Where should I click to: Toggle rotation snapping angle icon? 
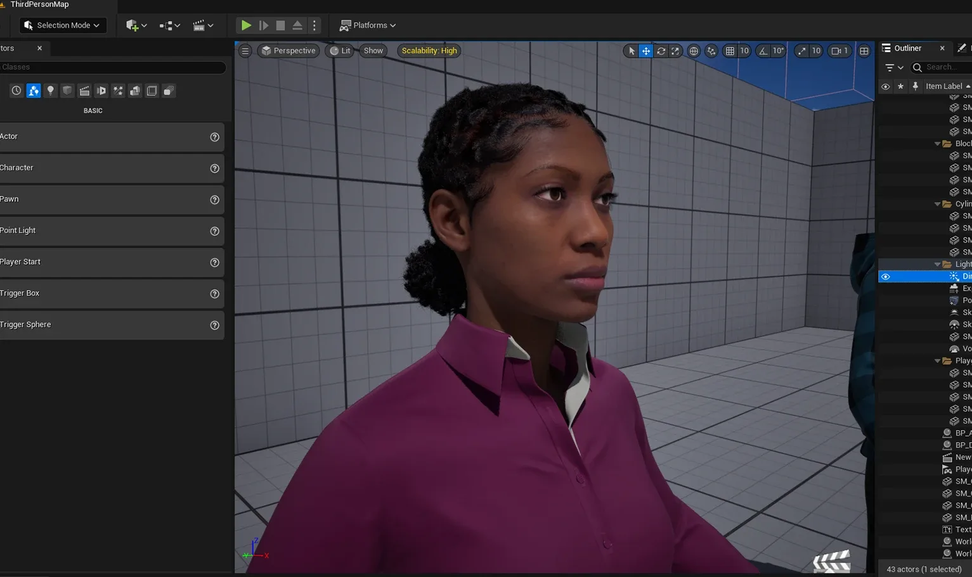pyautogui.click(x=763, y=51)
